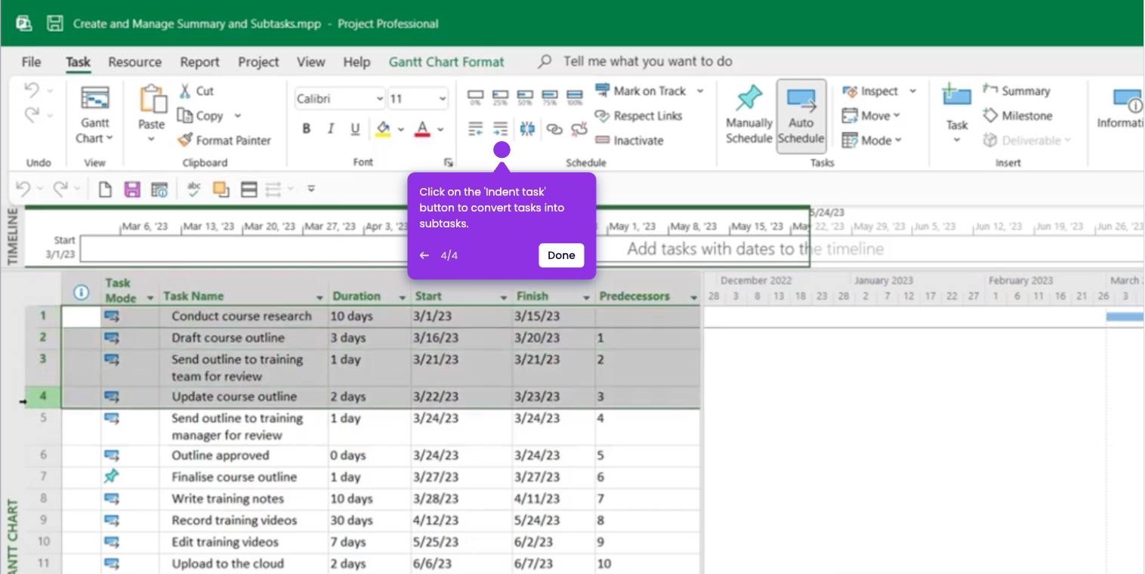This screenshot has width=1145, height=574.
Task: Mark task 75% complete
Action: pyautogui.click(x=550, y=97)
